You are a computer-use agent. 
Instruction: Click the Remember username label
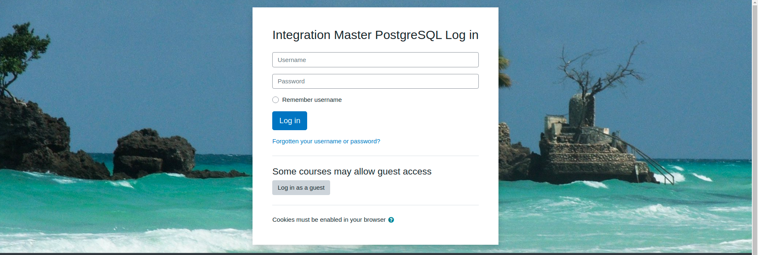pyautogui.click(x=312, y=100)
